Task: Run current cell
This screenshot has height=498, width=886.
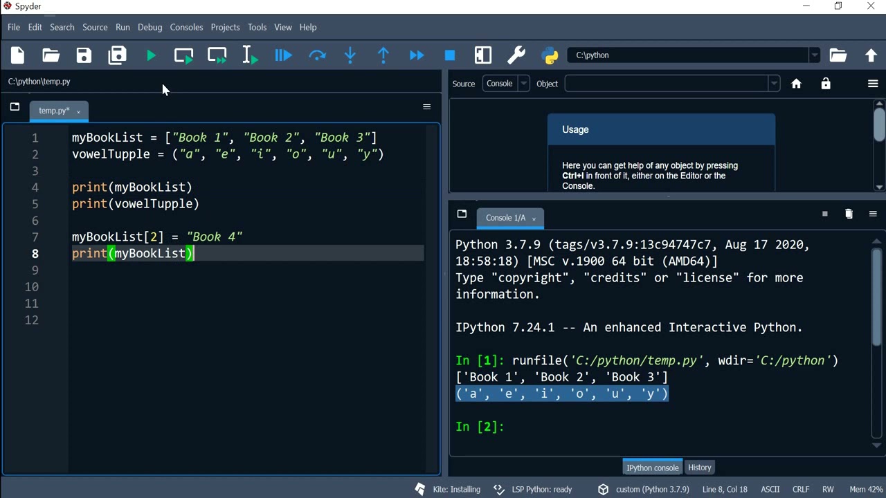Action: click(184, 55)
